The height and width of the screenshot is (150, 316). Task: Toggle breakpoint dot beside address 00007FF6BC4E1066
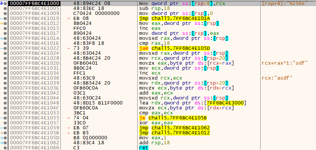(x=5, y=148)
